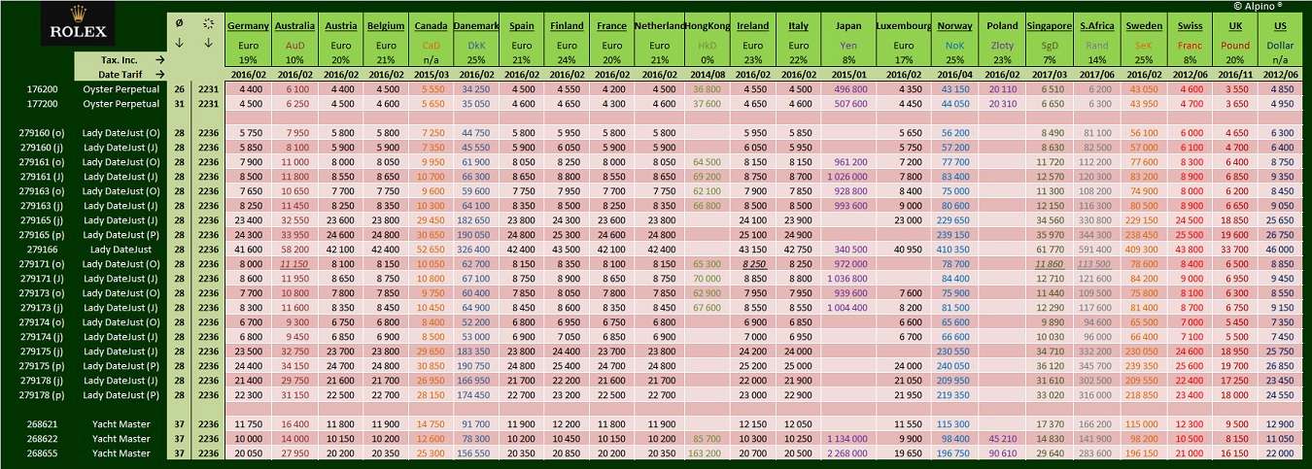This screenshot has width=1312, height=469.
Task: Select HongKong's 2014/08 tariff date
Action: point(708,74)
